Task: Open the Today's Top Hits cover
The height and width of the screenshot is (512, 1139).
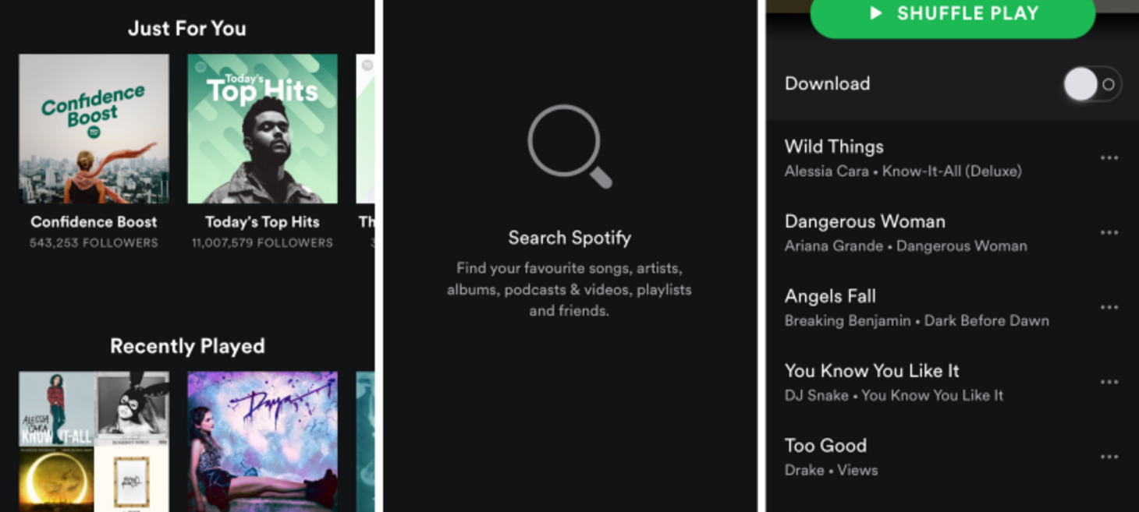Action: pyautogui.click(x=262, y=129)
